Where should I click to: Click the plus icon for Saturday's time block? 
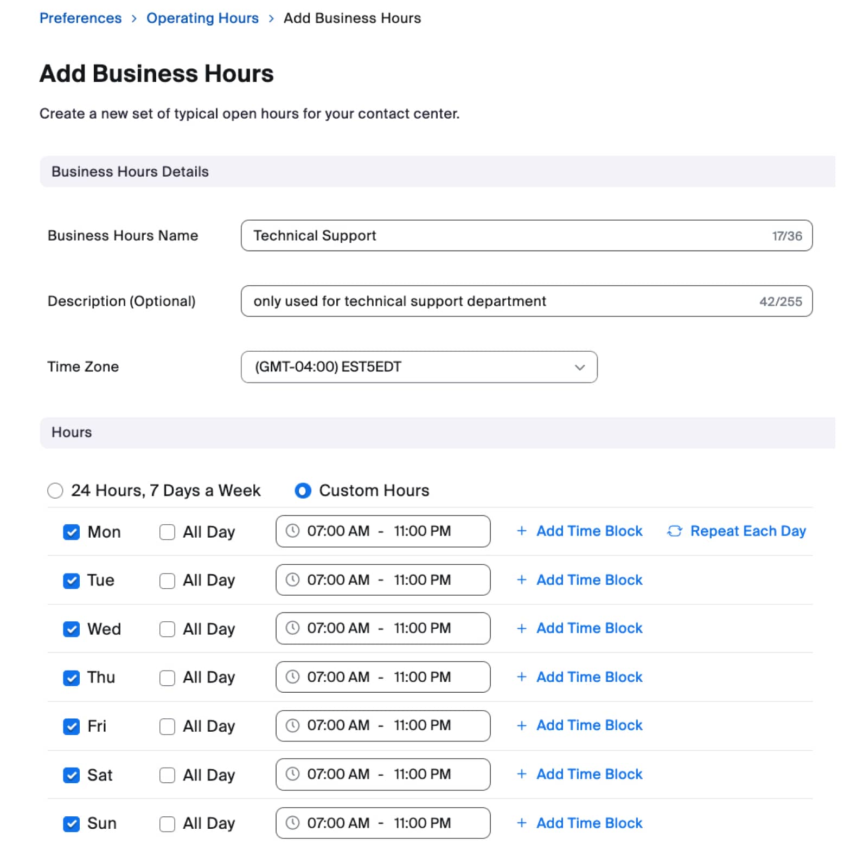coord(521,774)
